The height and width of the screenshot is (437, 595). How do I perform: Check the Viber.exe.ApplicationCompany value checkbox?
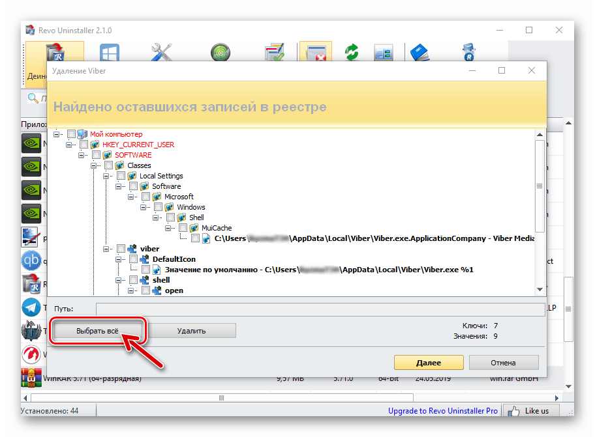pos(196,238)
